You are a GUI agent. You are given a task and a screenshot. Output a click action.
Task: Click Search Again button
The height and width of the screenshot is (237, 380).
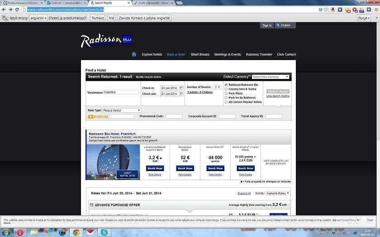278,91
